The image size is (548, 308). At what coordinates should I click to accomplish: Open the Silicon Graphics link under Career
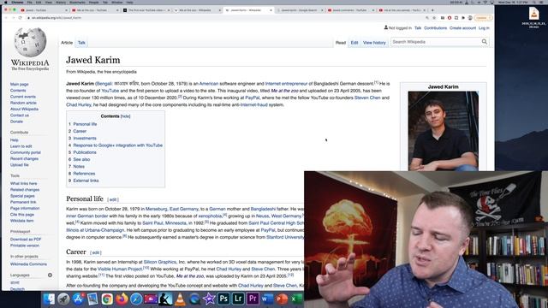[160, 262]
